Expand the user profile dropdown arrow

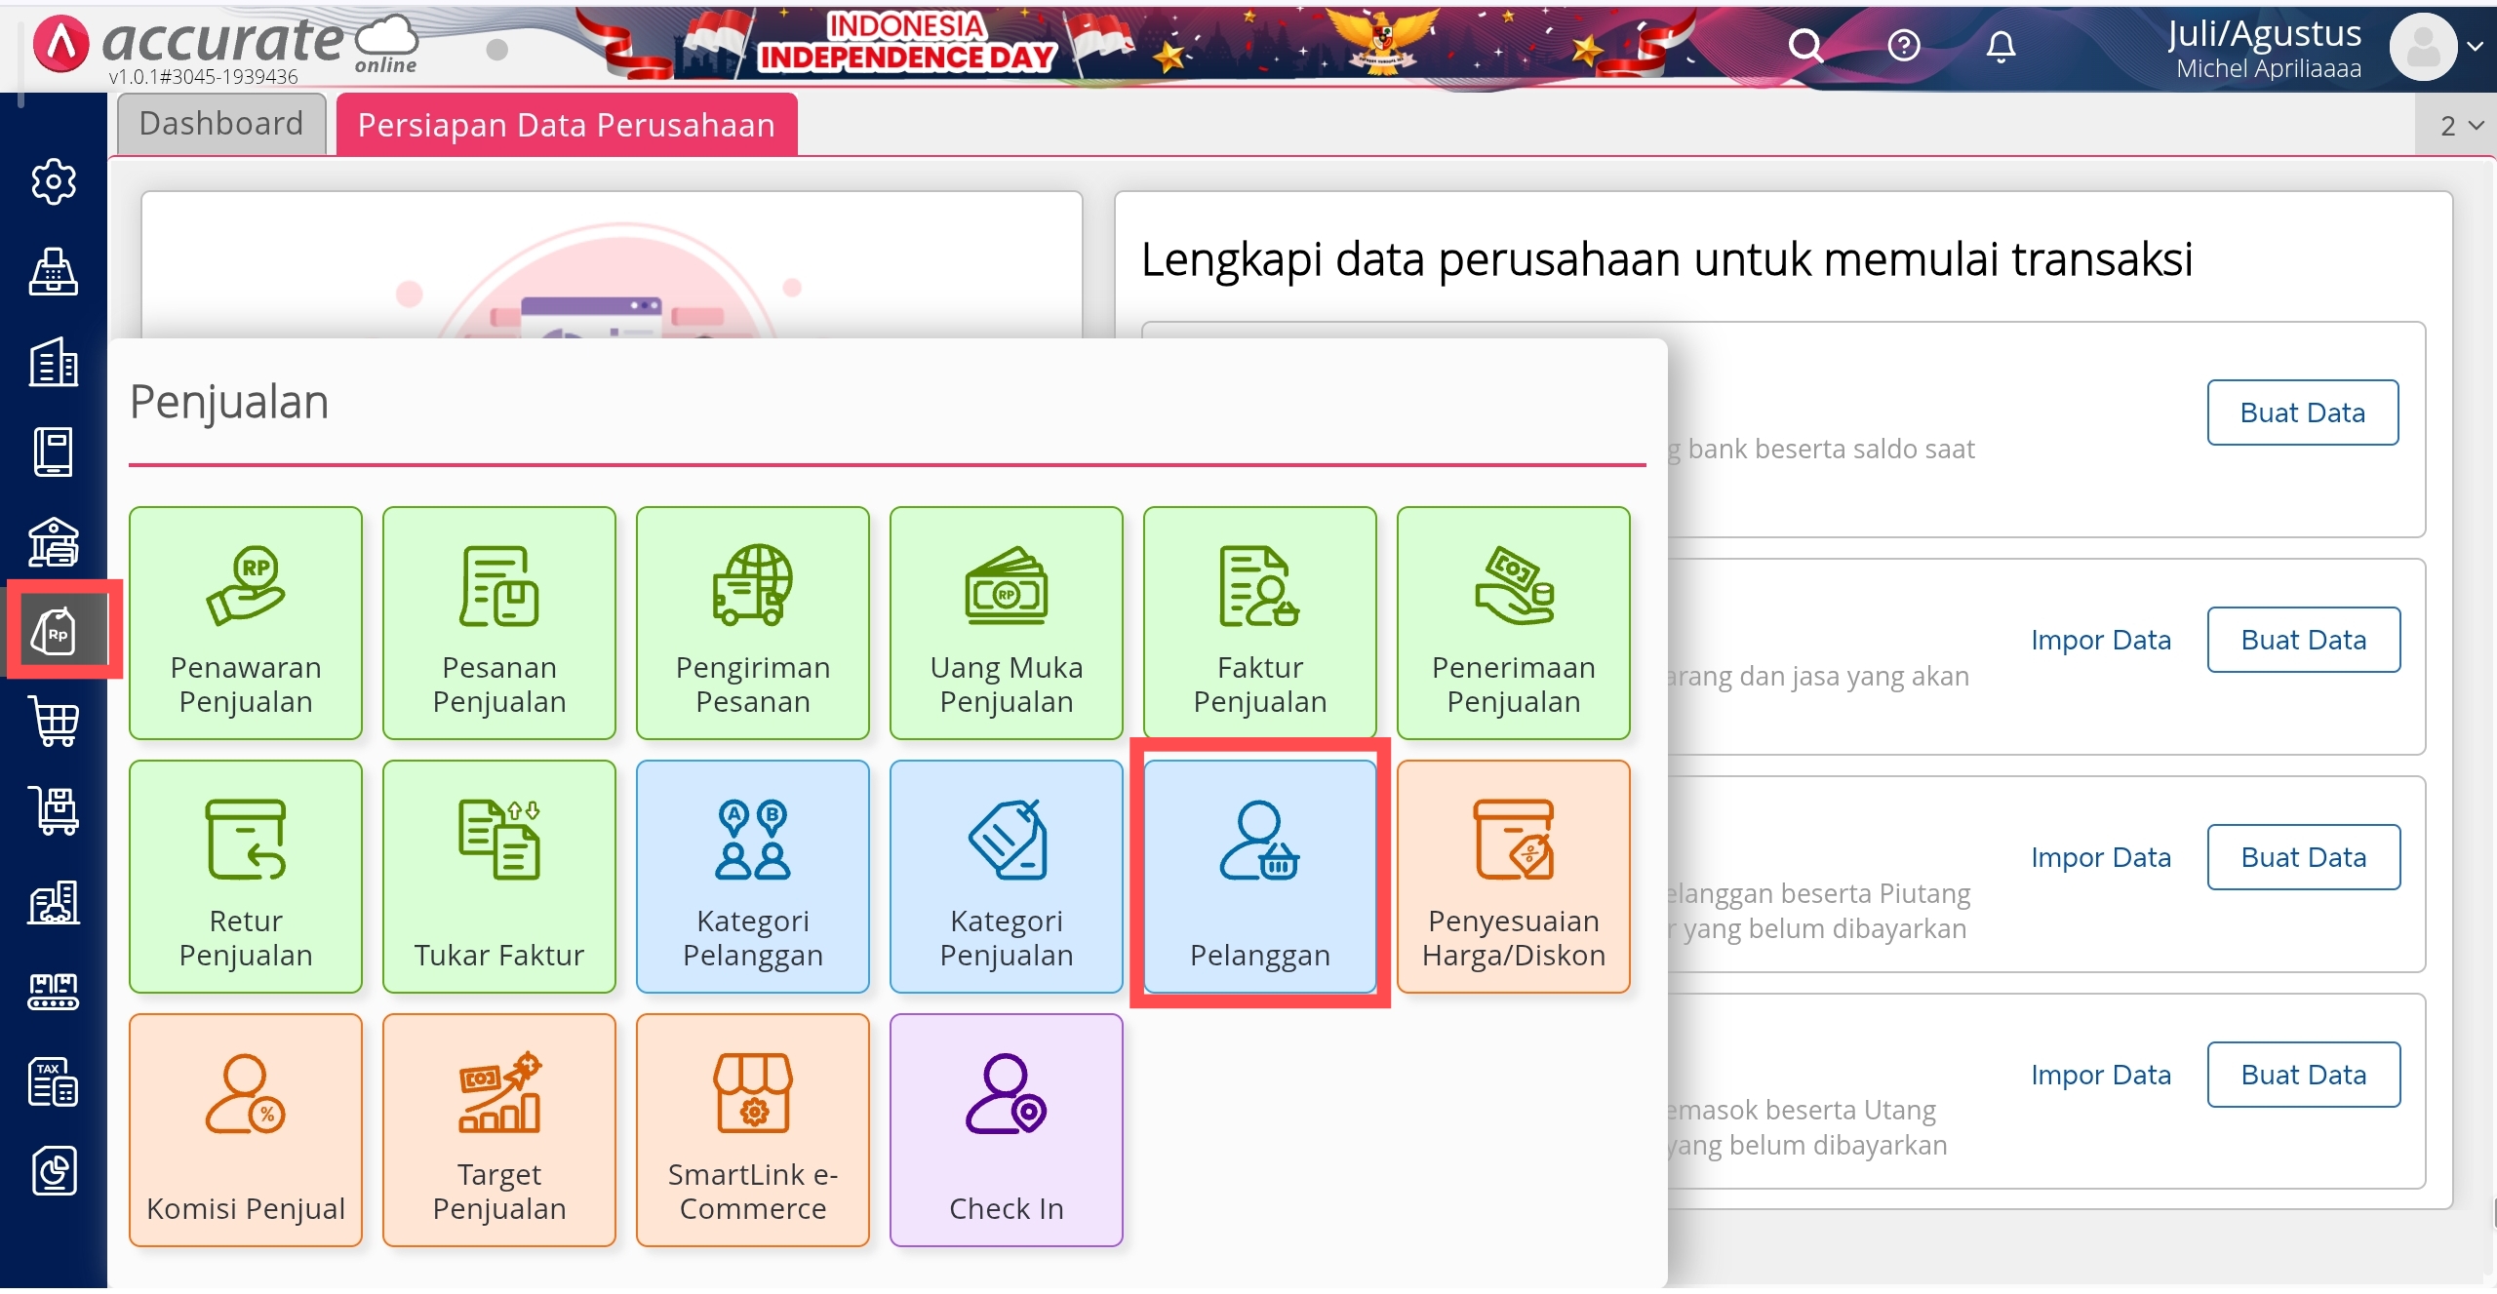[x=2475, y=46]
